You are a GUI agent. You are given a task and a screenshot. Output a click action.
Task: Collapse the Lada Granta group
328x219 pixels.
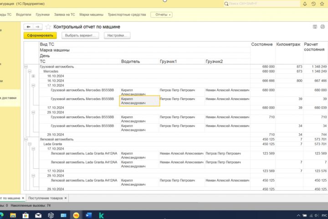(30, 144)
